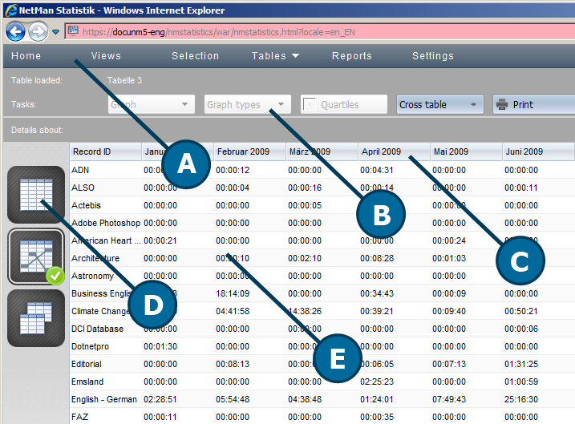The height and width of the screenshot is (424, 575).
Task: Click the printer icon next to Print
Action: (x=502, y=105)
